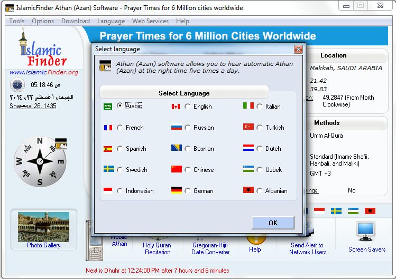Image resolution: width=396 pixels, height=279 pixels.
Task: Click the Indonesian flag in the dialog
Action: (x=108, y=190)
